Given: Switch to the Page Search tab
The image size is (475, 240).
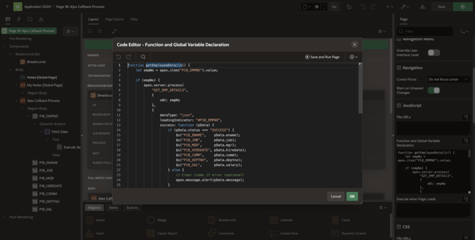Looking at the screenshot, I should pos(114,19).
